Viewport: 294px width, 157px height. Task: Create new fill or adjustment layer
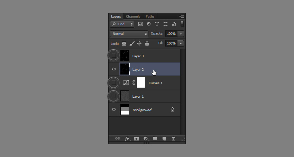146,139
